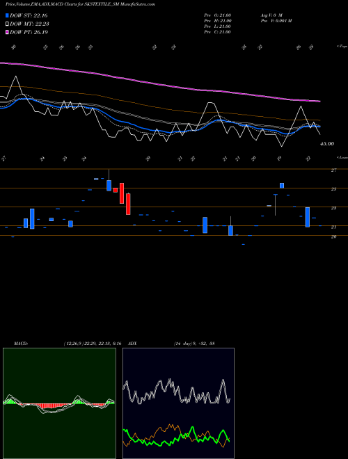The width and height of the screenshot is (348, 459).
Task: Click the magenta long-term EMA line
Action: click(159, 83)
